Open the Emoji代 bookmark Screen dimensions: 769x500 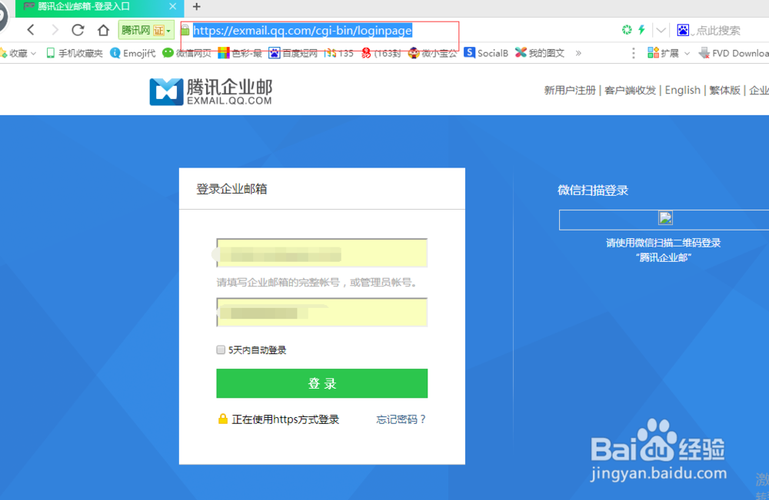click(x=133, y=53)
